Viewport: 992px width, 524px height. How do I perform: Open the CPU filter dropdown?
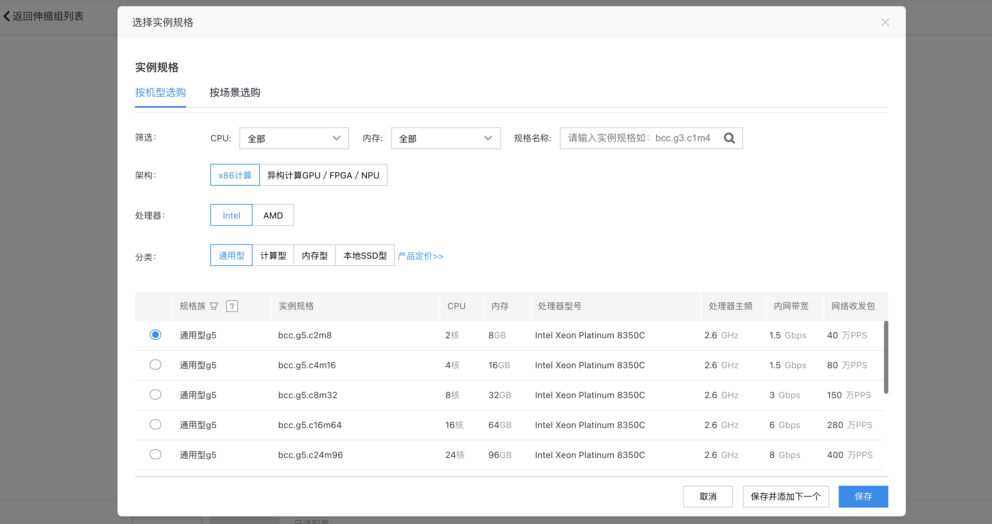pos(294,138)
